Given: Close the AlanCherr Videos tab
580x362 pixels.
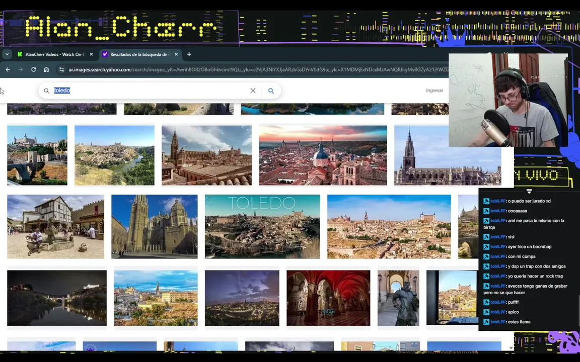Looking at the screenshot, I should [x=91, y=54].
